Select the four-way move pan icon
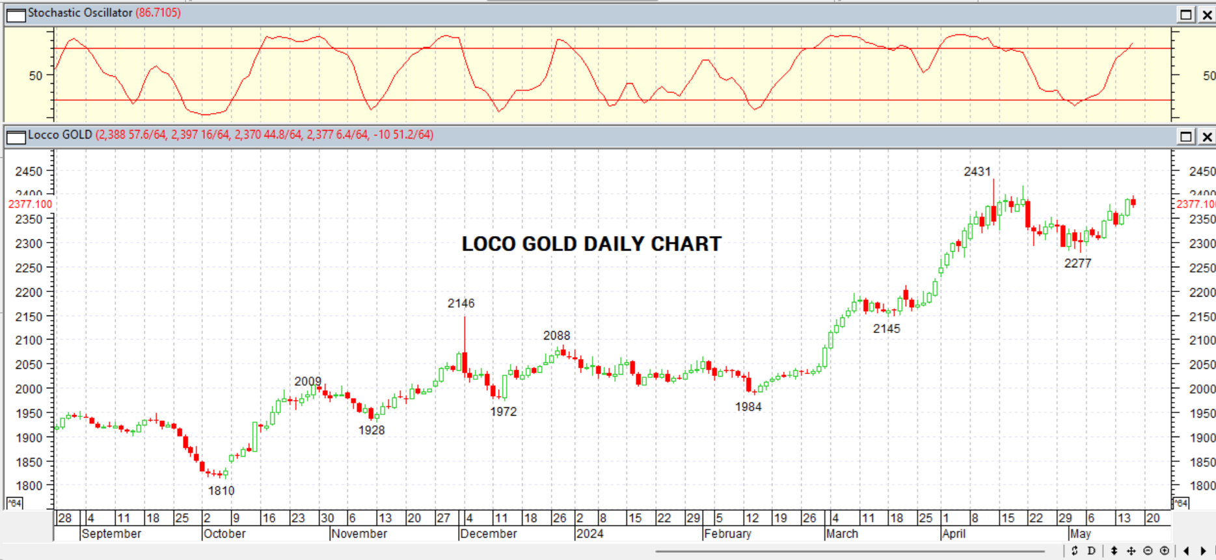The image size is (1216, 560). coord(1131,551)
